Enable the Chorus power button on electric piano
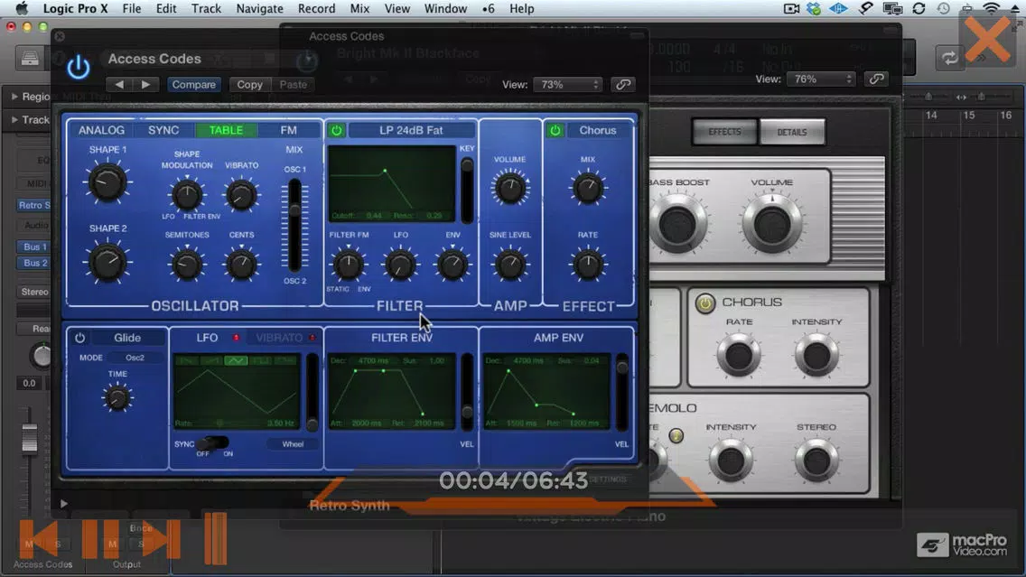This screenshot has width=1026, height=577. point(704,302)
